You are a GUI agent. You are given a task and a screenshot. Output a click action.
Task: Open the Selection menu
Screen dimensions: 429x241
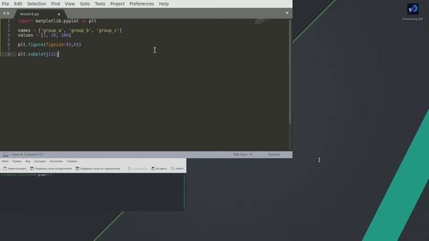pyautogui.click(x=37, y=4)
